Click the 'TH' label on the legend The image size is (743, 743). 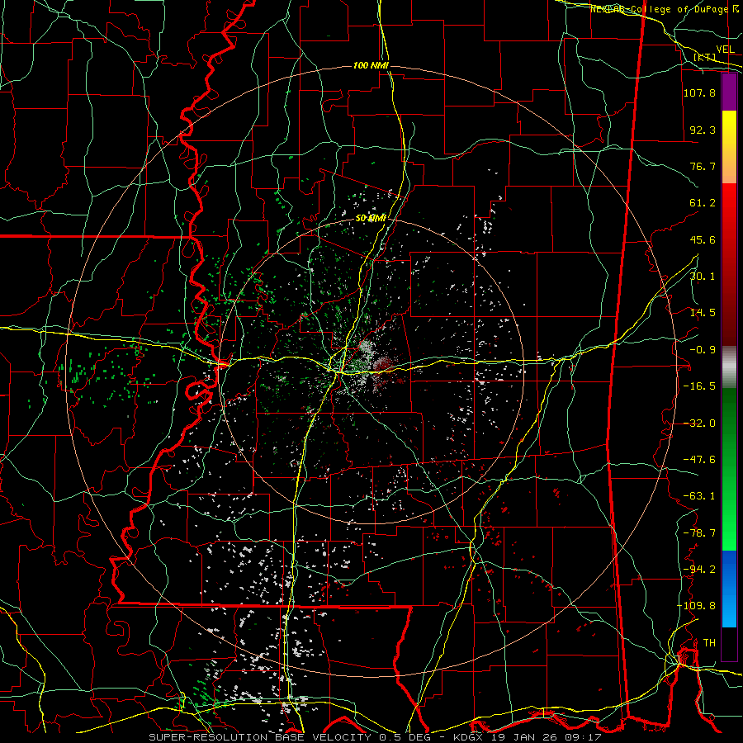[709, 643]
